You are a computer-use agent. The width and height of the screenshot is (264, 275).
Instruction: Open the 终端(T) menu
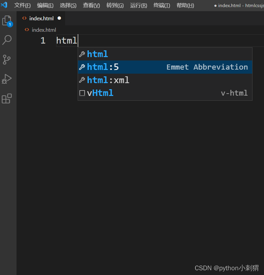pyautogui.click(x=161, y=5)
